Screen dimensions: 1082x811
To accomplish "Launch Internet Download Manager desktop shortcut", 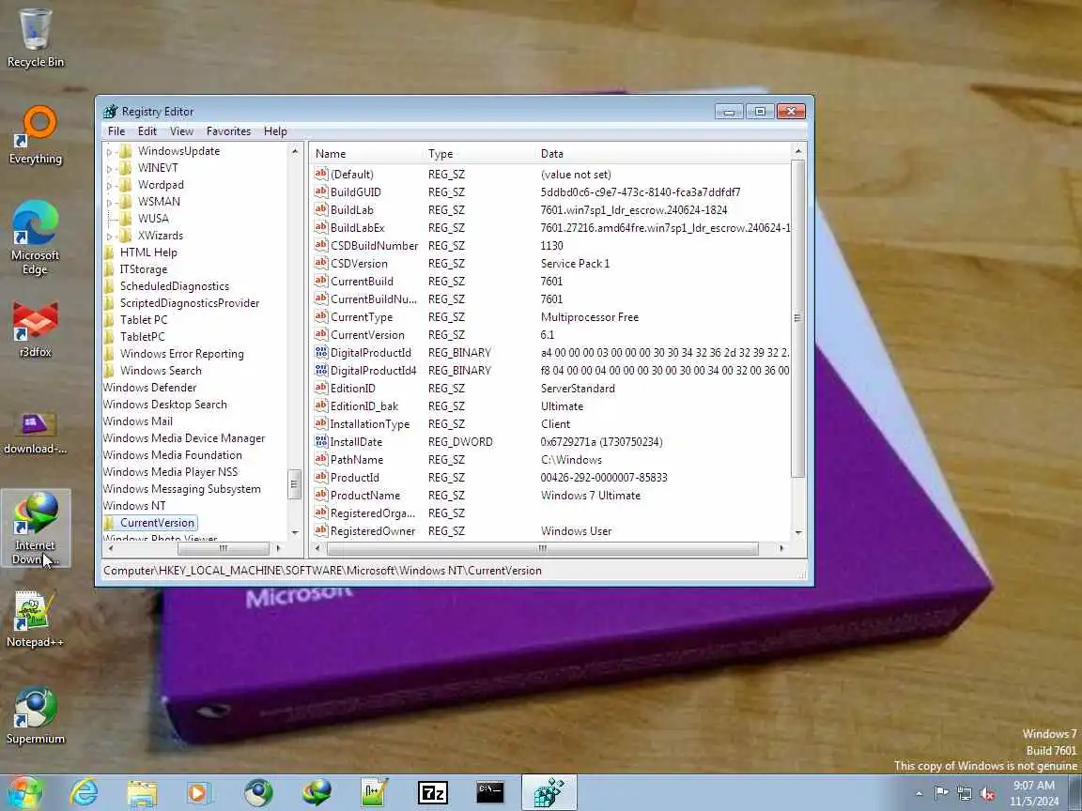I will pyautogui.click(x=35, y=528).
